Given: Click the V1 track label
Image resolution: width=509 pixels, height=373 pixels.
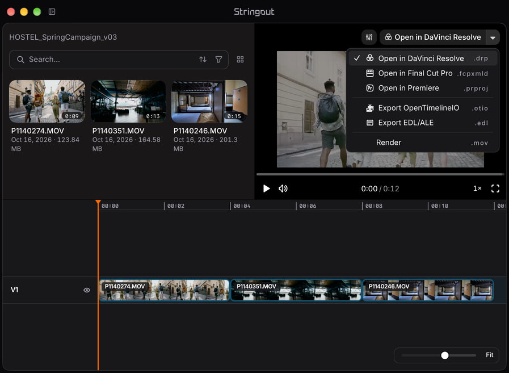Looking at the screenshot, I should pyautogui.click(x=15, y=290).
